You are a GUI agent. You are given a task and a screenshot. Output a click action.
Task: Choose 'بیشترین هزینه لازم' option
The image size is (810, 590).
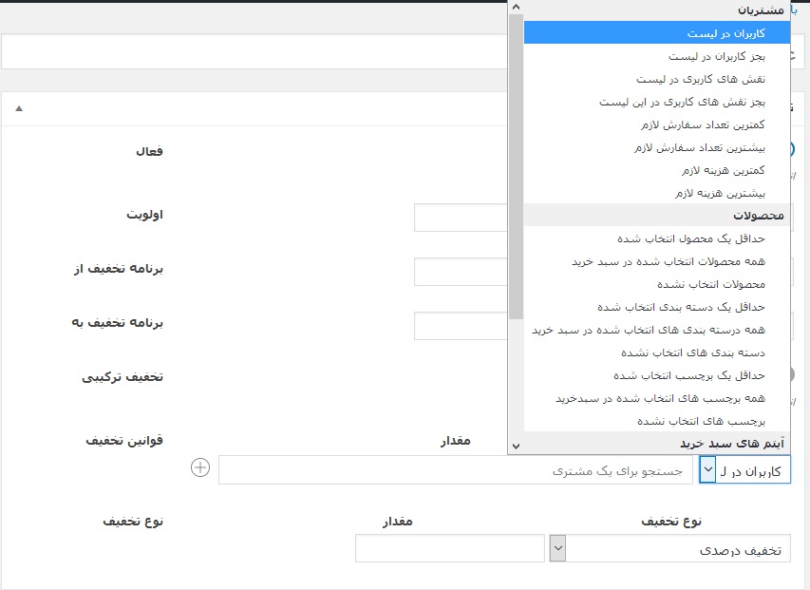click(x=656, y=193)
